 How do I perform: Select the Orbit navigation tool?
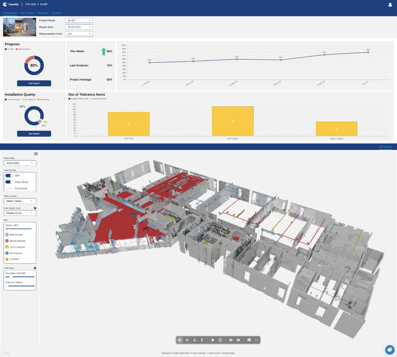point(180,340)
